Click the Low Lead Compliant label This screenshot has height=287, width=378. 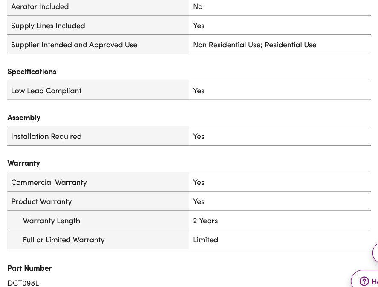[46, 91]
